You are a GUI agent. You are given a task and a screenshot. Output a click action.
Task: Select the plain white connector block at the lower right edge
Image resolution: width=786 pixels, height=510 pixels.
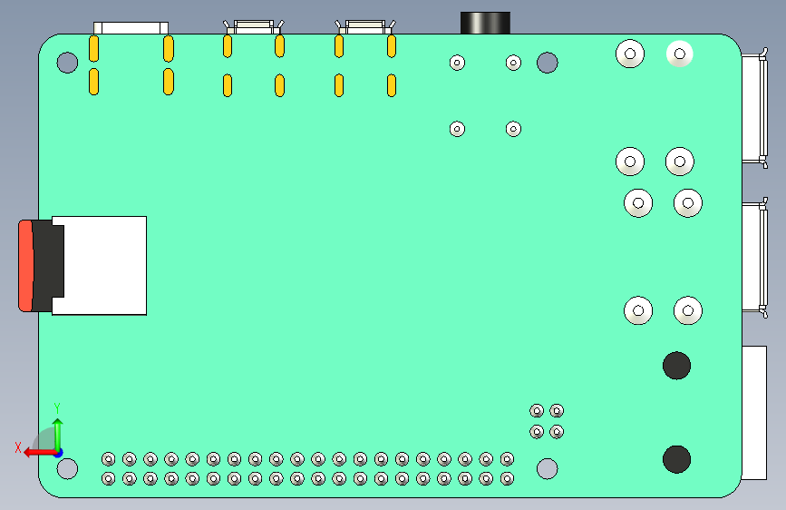(754, 413)
